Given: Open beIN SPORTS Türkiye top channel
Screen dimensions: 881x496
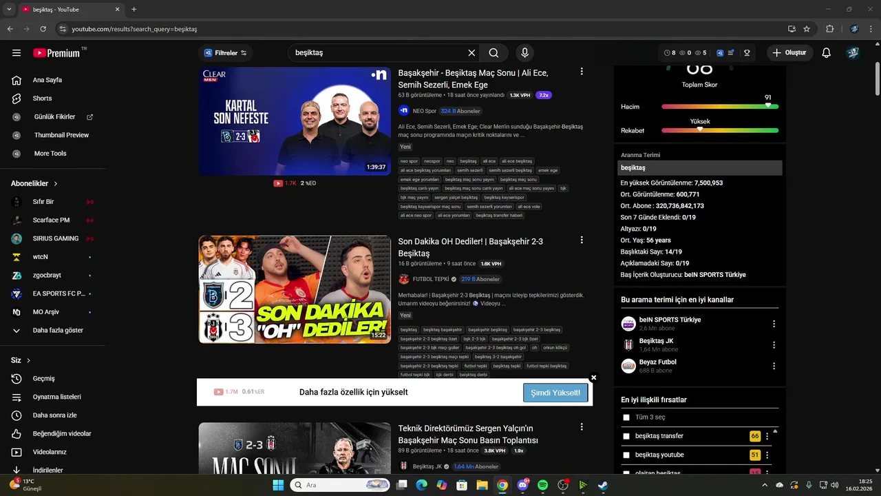Looking at the screenshot, I should 670,320.
